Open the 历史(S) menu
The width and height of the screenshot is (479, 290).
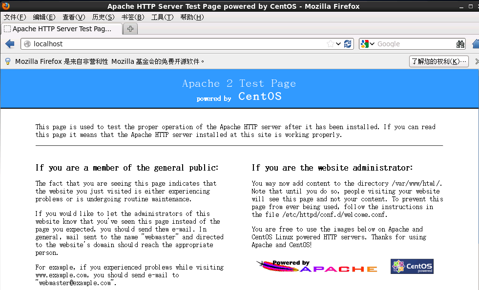pyautogui.click(x=103, y=17)
